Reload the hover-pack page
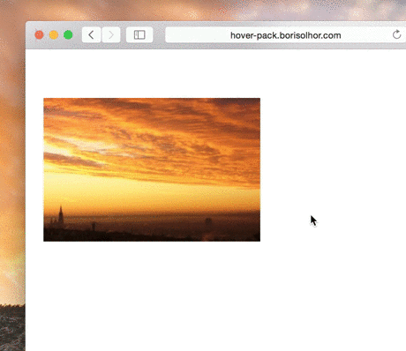Image resolution: width=406 pixels, height=351 pixels. click(397, 34)
